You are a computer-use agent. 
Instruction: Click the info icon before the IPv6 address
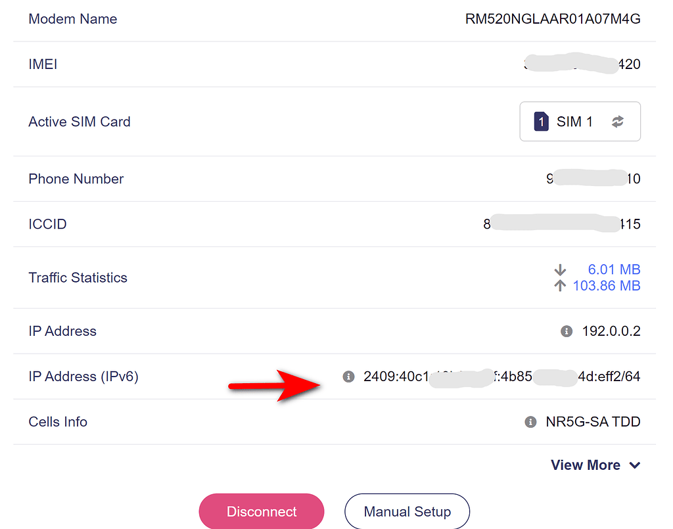click(x=348, y=377)
